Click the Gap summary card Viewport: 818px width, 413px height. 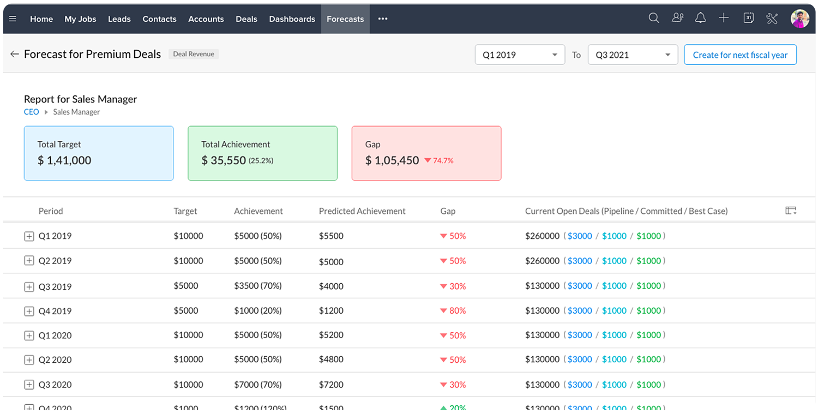pyautogui.click(x=426, y=153)
